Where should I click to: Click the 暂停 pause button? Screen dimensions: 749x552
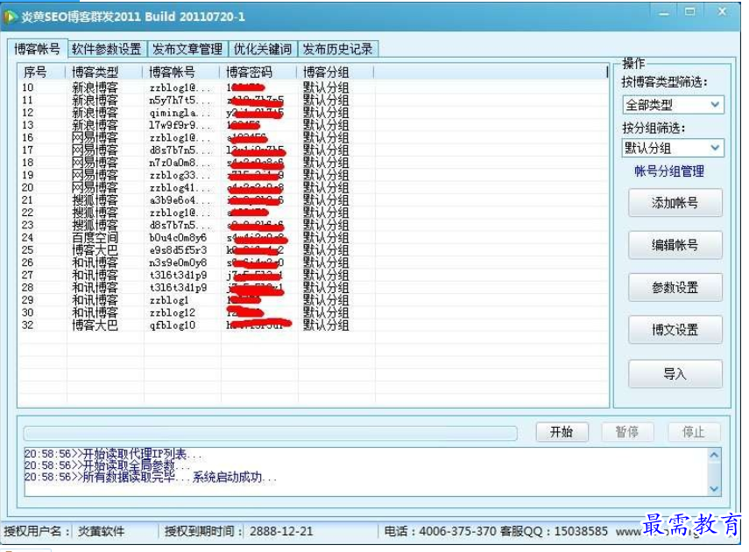(x=627, y=432)
